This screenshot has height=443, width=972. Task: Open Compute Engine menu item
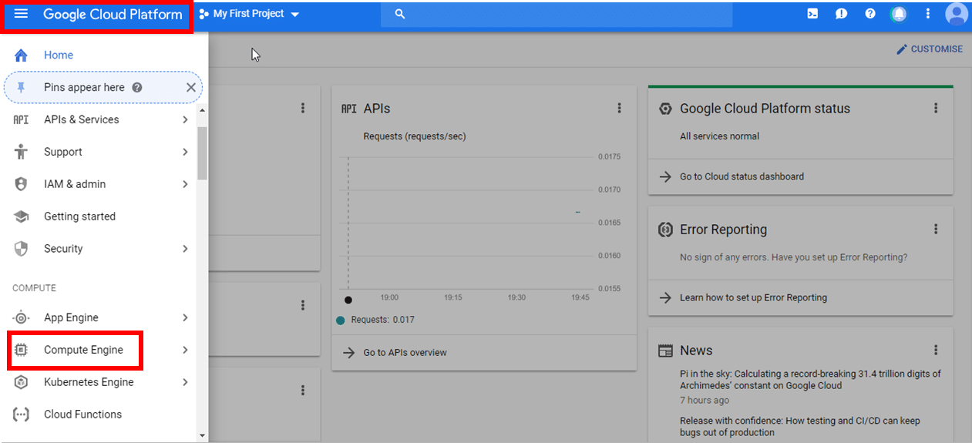(99, 350)
